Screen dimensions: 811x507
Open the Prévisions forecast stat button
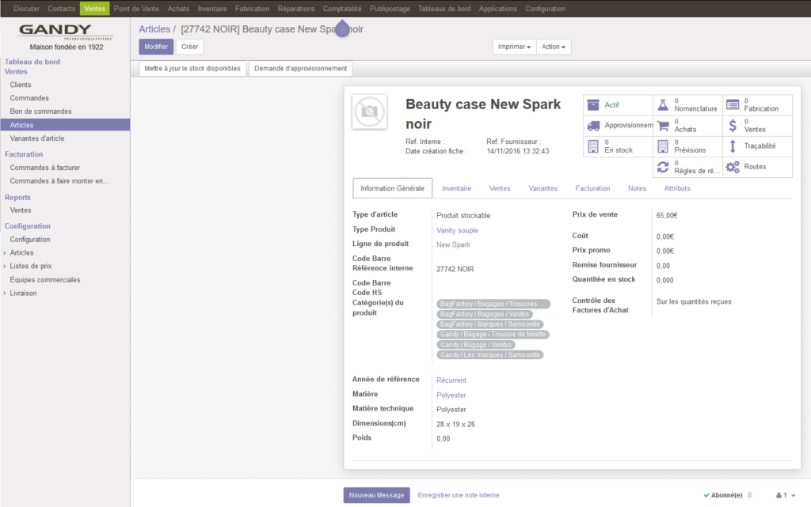(687, 146)
